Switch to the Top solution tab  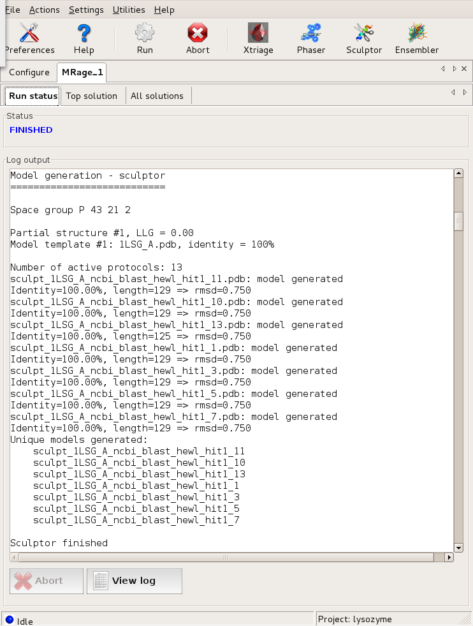(x=92, y=96)
